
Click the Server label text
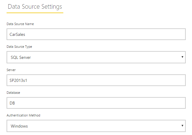pyautogui.click(x=11, y=70)
